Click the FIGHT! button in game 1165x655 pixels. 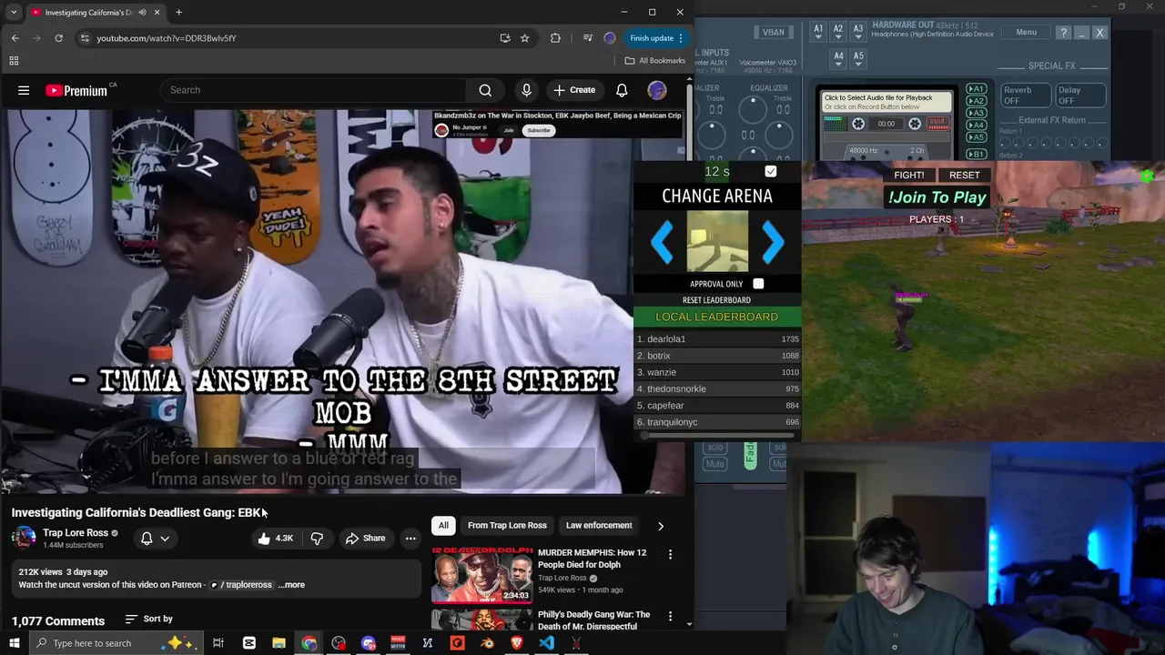pos(909,175)
